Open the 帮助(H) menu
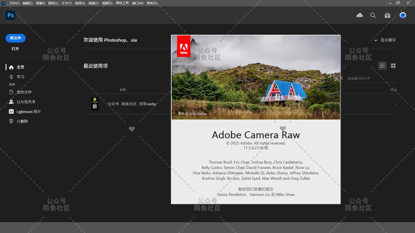Screen dimensions: 415x233 coord(152,3)
